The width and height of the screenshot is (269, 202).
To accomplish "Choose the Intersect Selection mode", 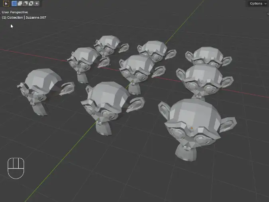I will (x=37, y=4).
